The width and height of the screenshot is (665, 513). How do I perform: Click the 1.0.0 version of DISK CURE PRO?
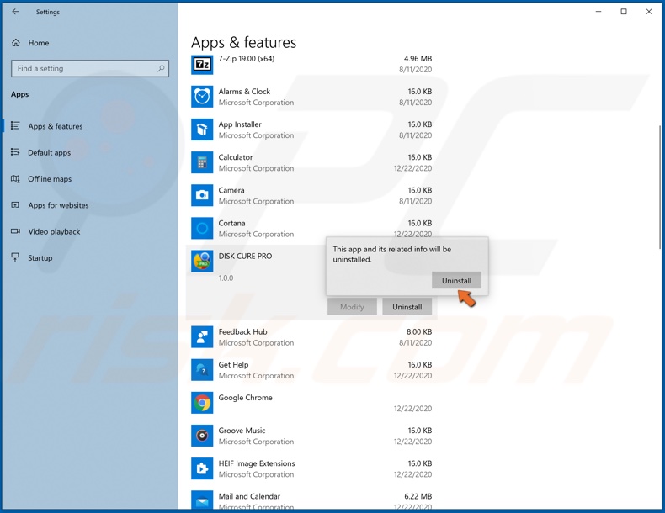[226, 278]
